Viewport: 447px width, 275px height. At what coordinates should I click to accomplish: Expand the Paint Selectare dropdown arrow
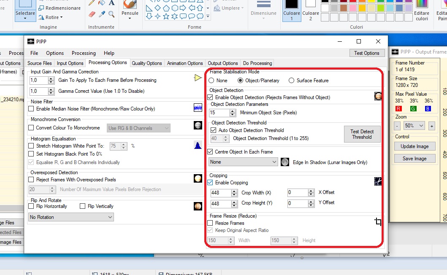25,19
